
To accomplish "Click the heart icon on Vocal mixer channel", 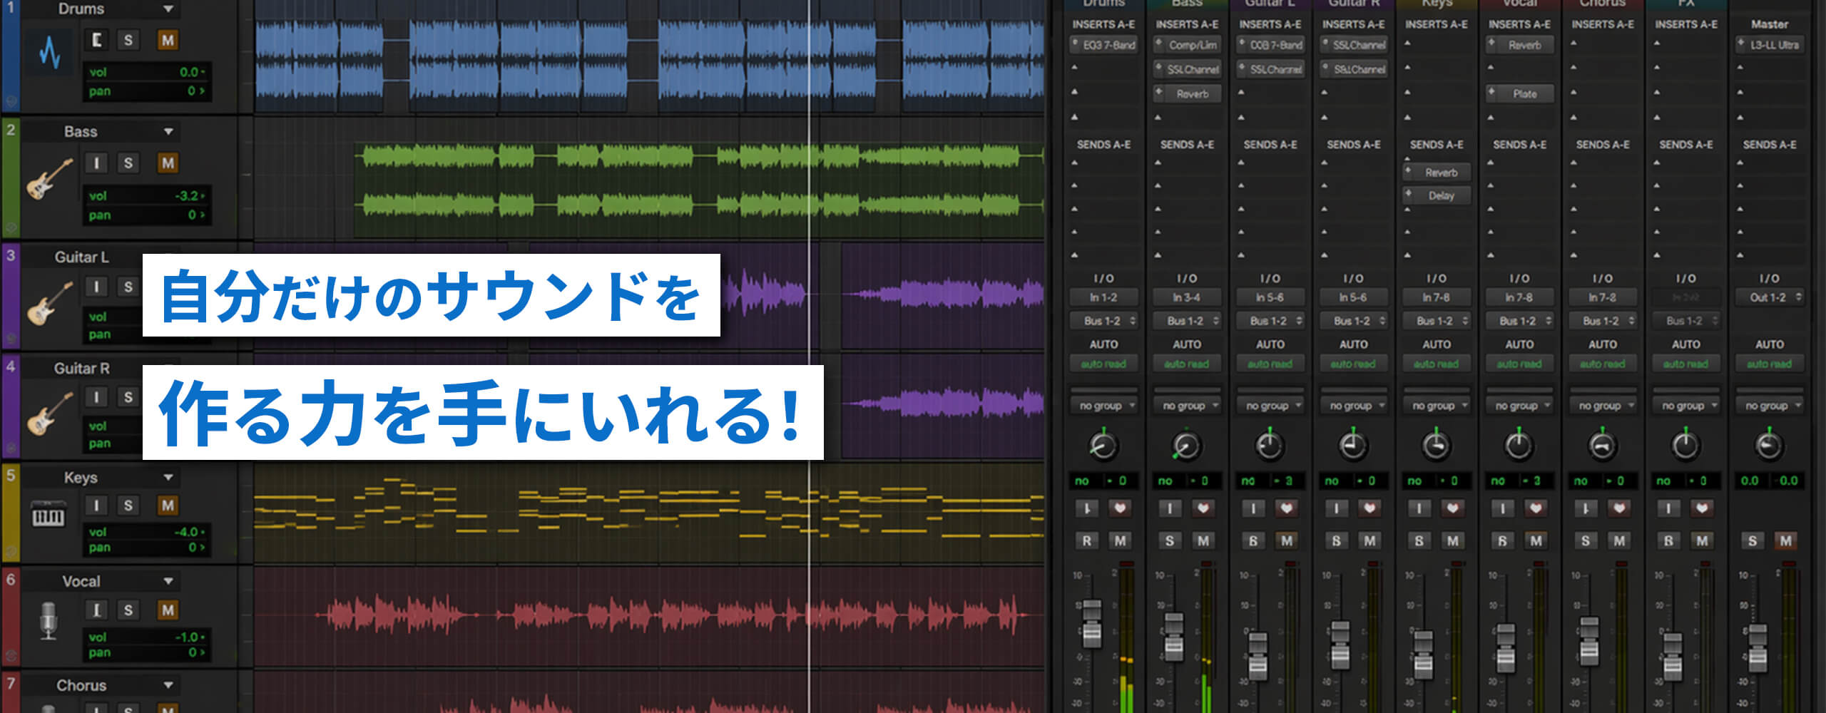I will pos(1536,508).
